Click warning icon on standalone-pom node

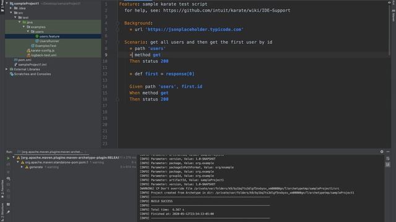(x=22, y=162)
